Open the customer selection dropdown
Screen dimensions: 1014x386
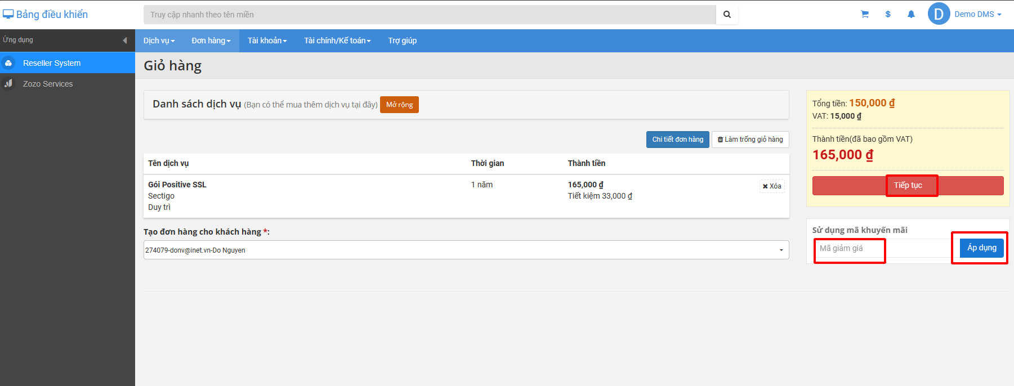click(466, 250)
